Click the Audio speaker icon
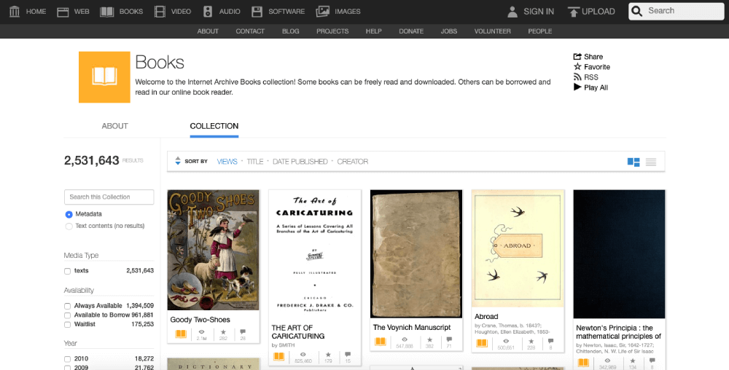 coord(208,12)
